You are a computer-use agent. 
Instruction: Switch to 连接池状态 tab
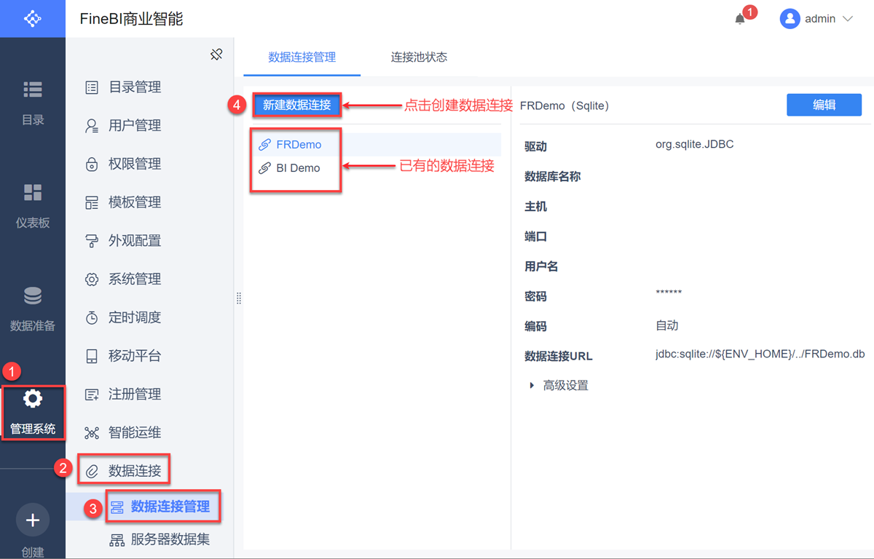(419, 57)
